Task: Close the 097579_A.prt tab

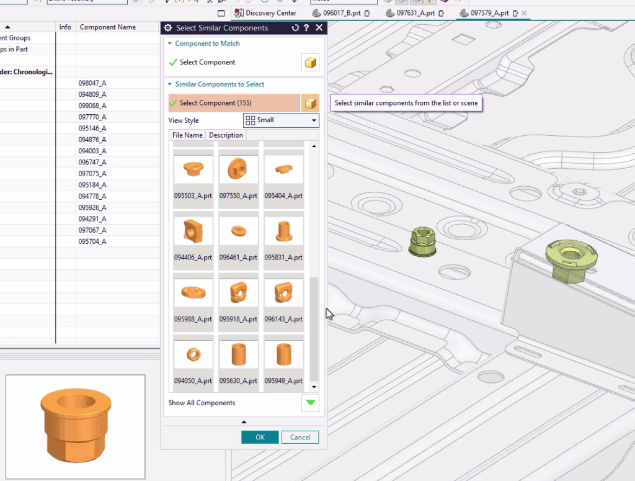Action: click(x=524, y=13)
